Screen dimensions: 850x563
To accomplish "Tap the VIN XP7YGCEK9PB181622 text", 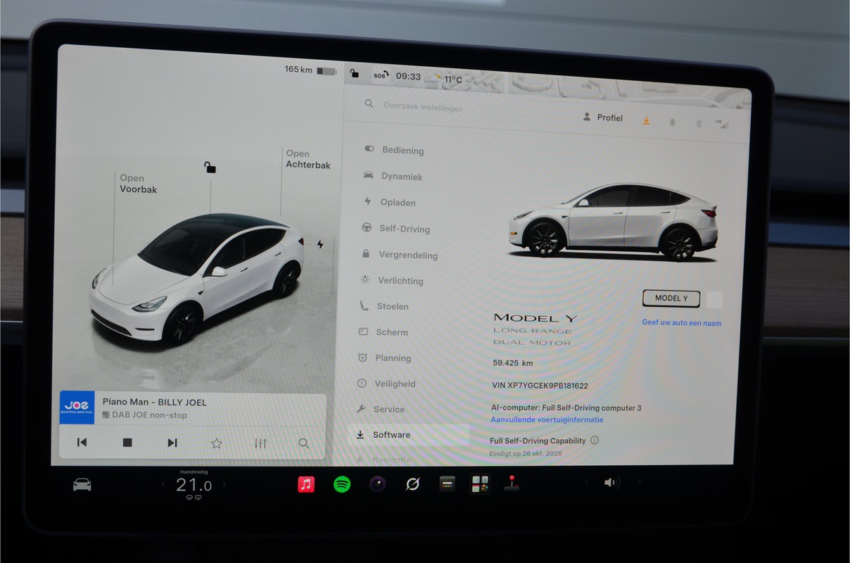I will coord(540,386).
